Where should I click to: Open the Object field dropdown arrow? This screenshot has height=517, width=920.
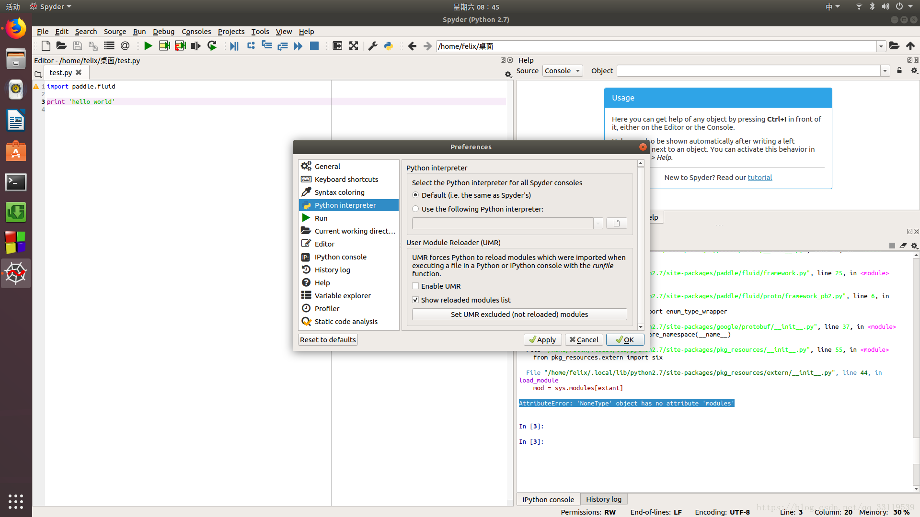(x=885, y=71)
